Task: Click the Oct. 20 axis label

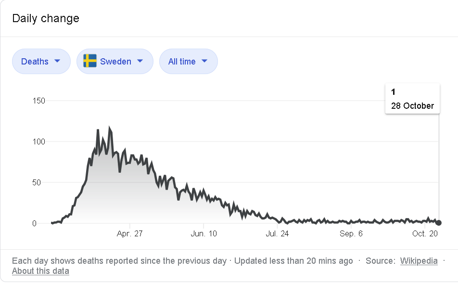Action: (425, 233)
